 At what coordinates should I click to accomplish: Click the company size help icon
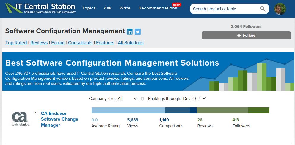coord(142,99)
